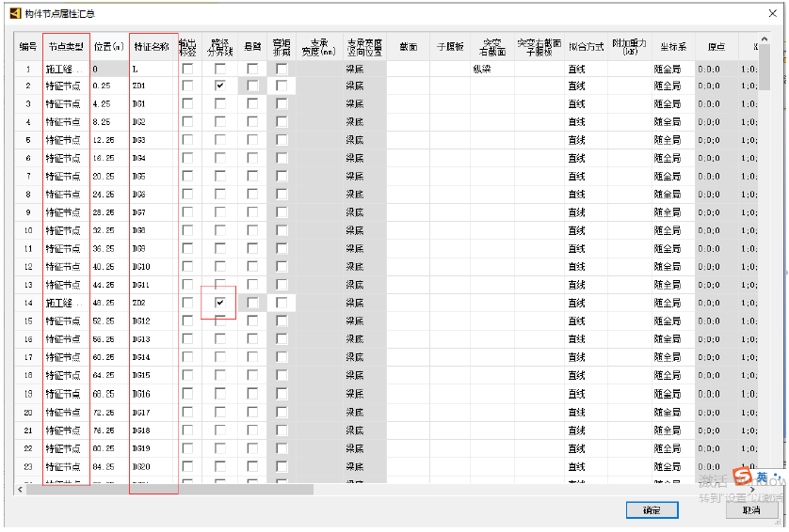
Task: Select position cell 4.25 in row 3
Action: pos(109,104)
